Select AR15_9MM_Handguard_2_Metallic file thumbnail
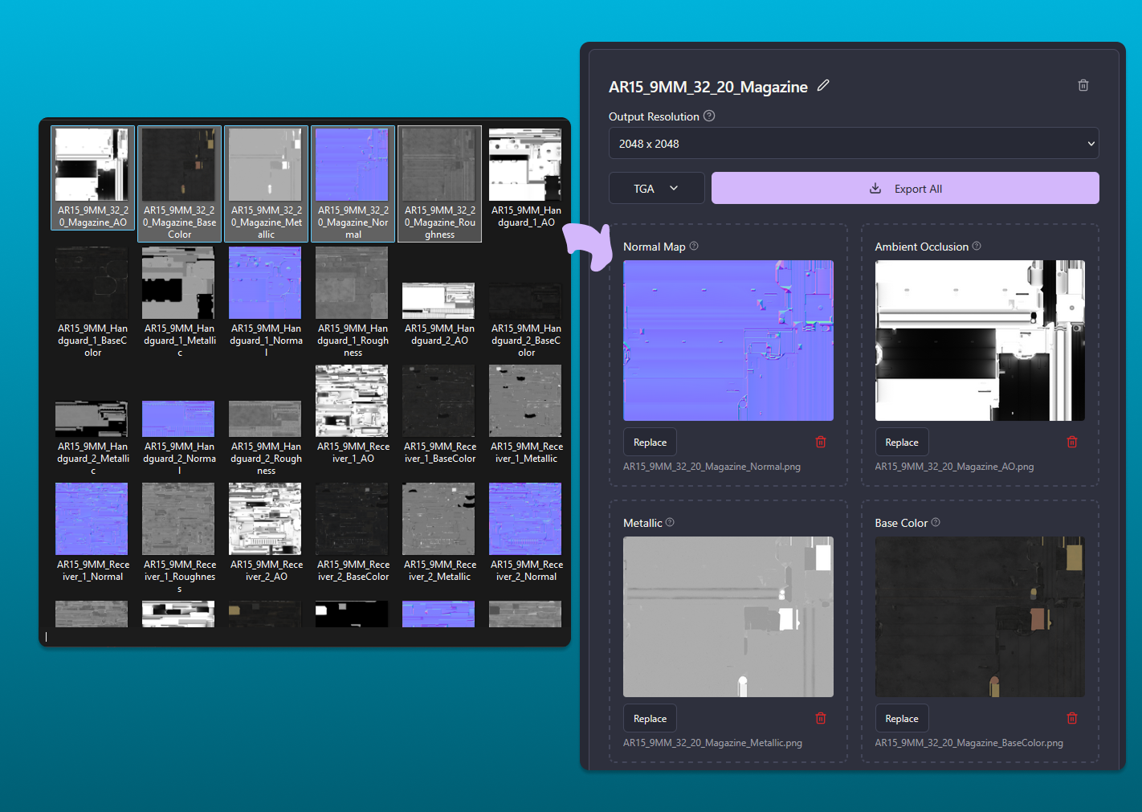Viewport: 1142px width, 812px height. coord(92,418)
